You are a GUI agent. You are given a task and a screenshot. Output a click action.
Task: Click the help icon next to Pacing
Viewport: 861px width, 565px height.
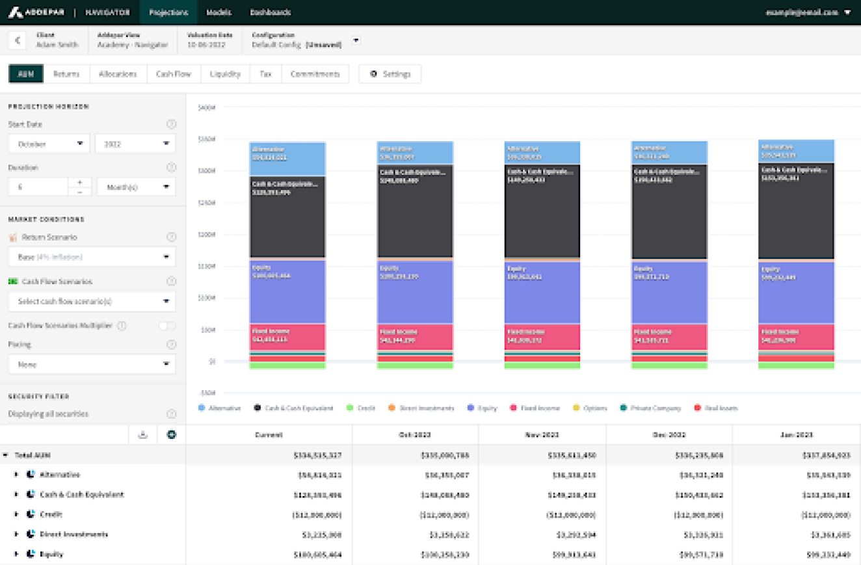pos(171,345)
